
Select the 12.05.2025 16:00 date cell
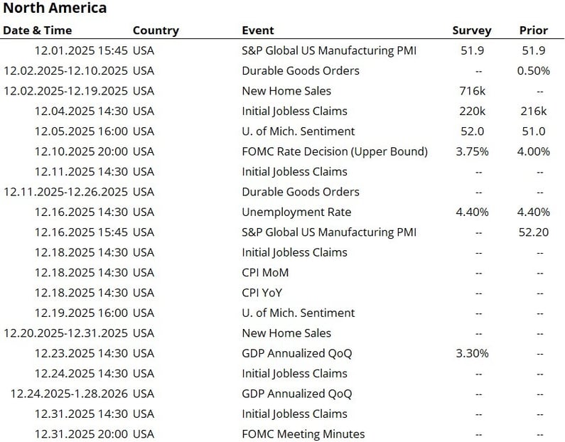point(81,131)
